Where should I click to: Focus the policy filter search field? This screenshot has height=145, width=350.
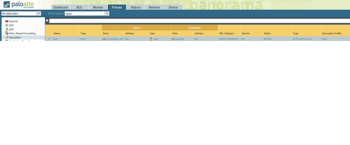[x=200, y=21]
